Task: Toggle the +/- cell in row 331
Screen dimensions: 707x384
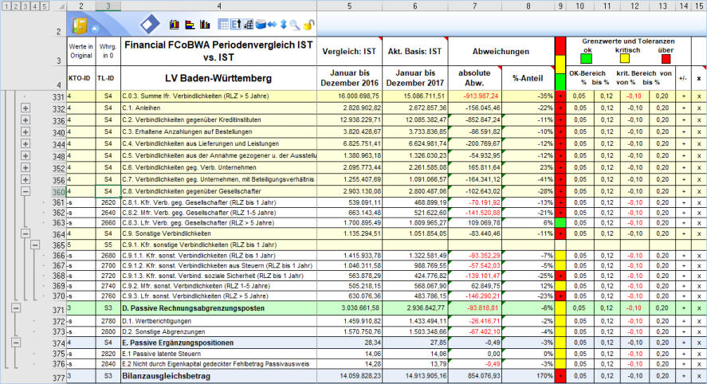Action: 683,96
